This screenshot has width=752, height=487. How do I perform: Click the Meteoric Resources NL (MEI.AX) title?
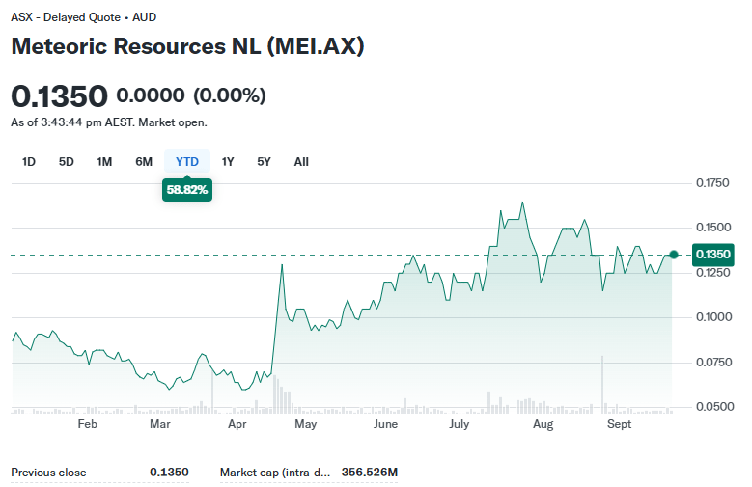(187, 46)
